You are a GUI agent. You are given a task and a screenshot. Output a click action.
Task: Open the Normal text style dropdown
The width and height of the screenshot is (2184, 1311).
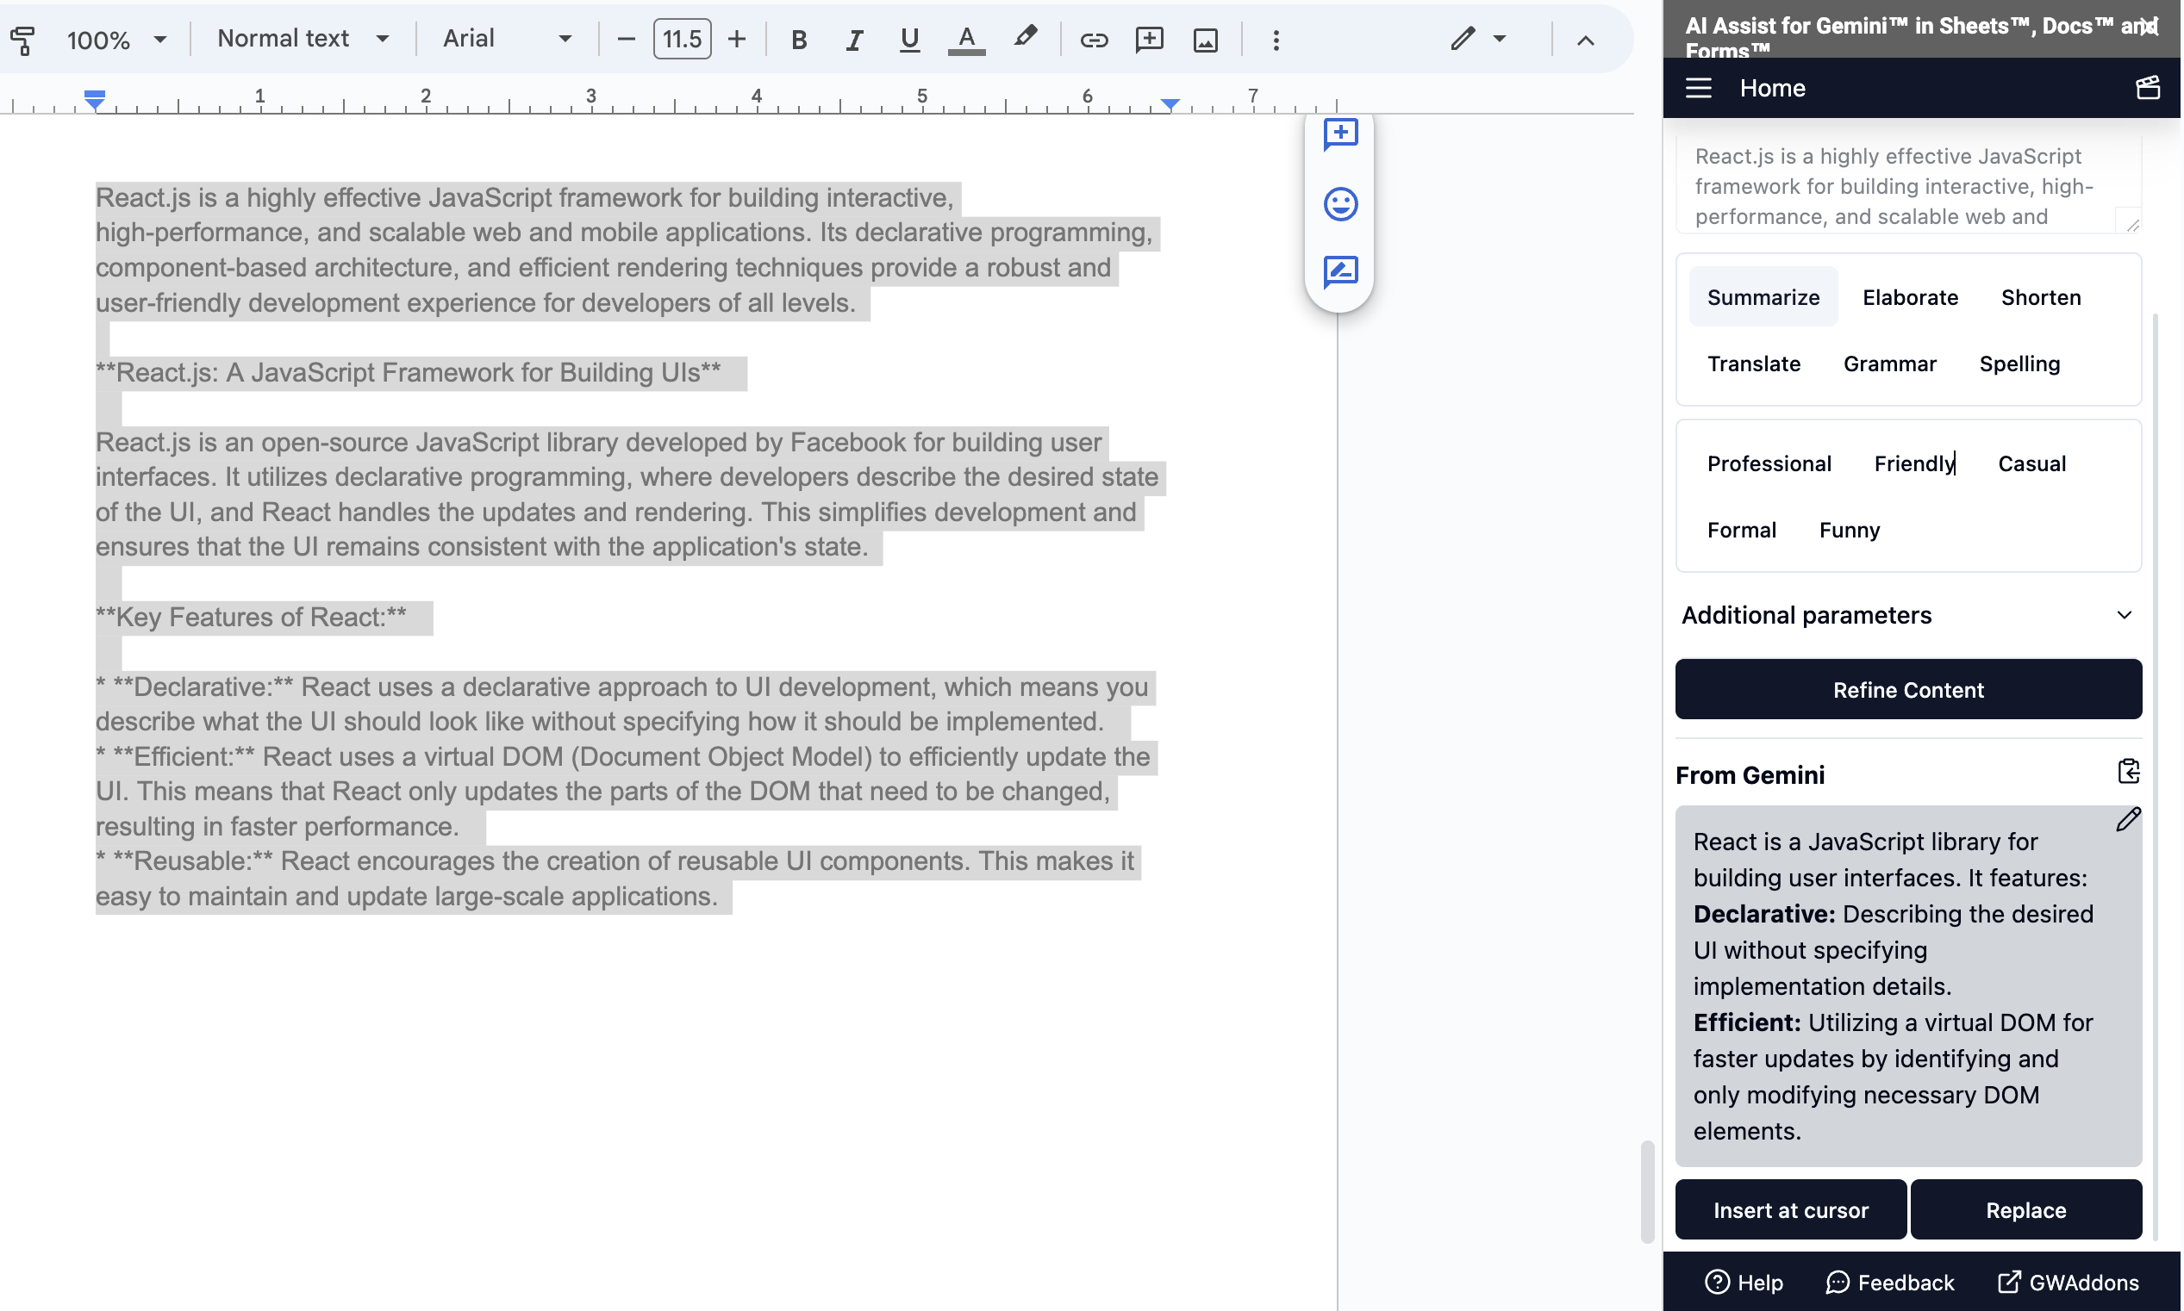303,39
